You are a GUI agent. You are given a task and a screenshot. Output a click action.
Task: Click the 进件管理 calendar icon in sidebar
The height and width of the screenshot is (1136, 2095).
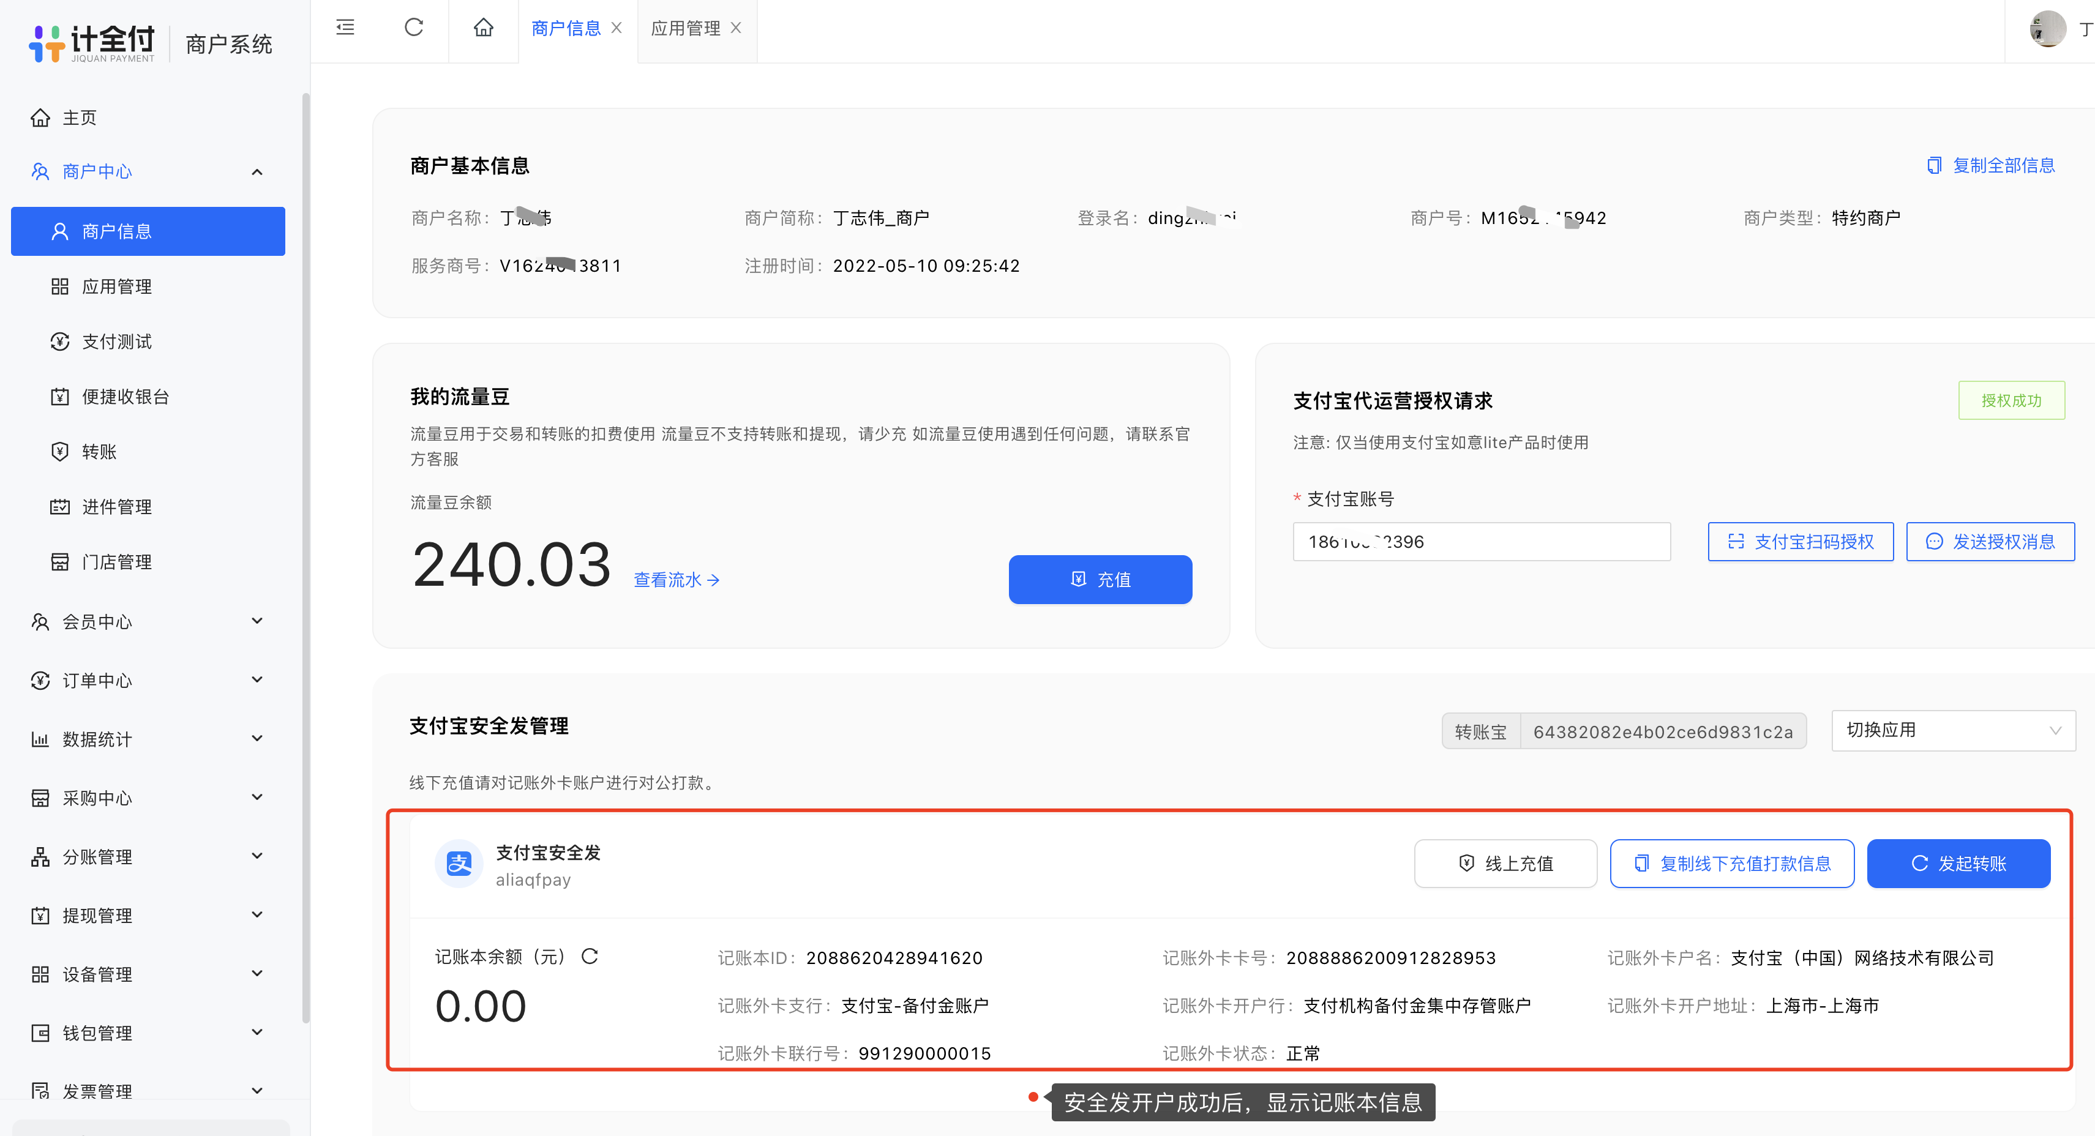59,507
